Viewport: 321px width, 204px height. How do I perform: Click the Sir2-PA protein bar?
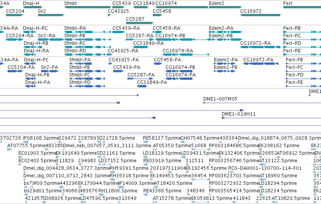tap(49, 71)
